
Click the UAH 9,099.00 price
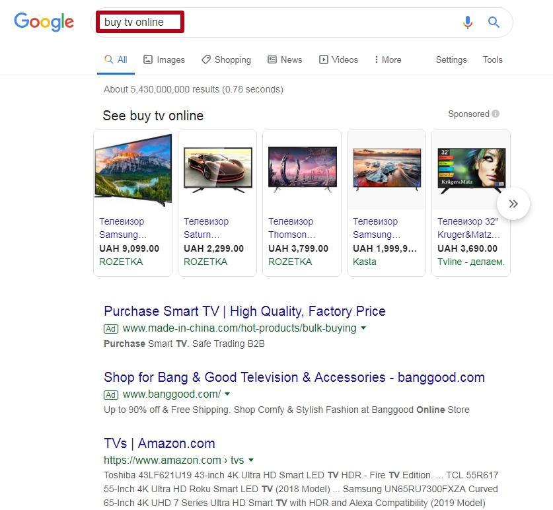(129, 248)
